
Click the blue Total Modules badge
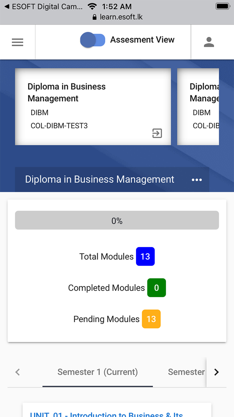click(145, 256)
